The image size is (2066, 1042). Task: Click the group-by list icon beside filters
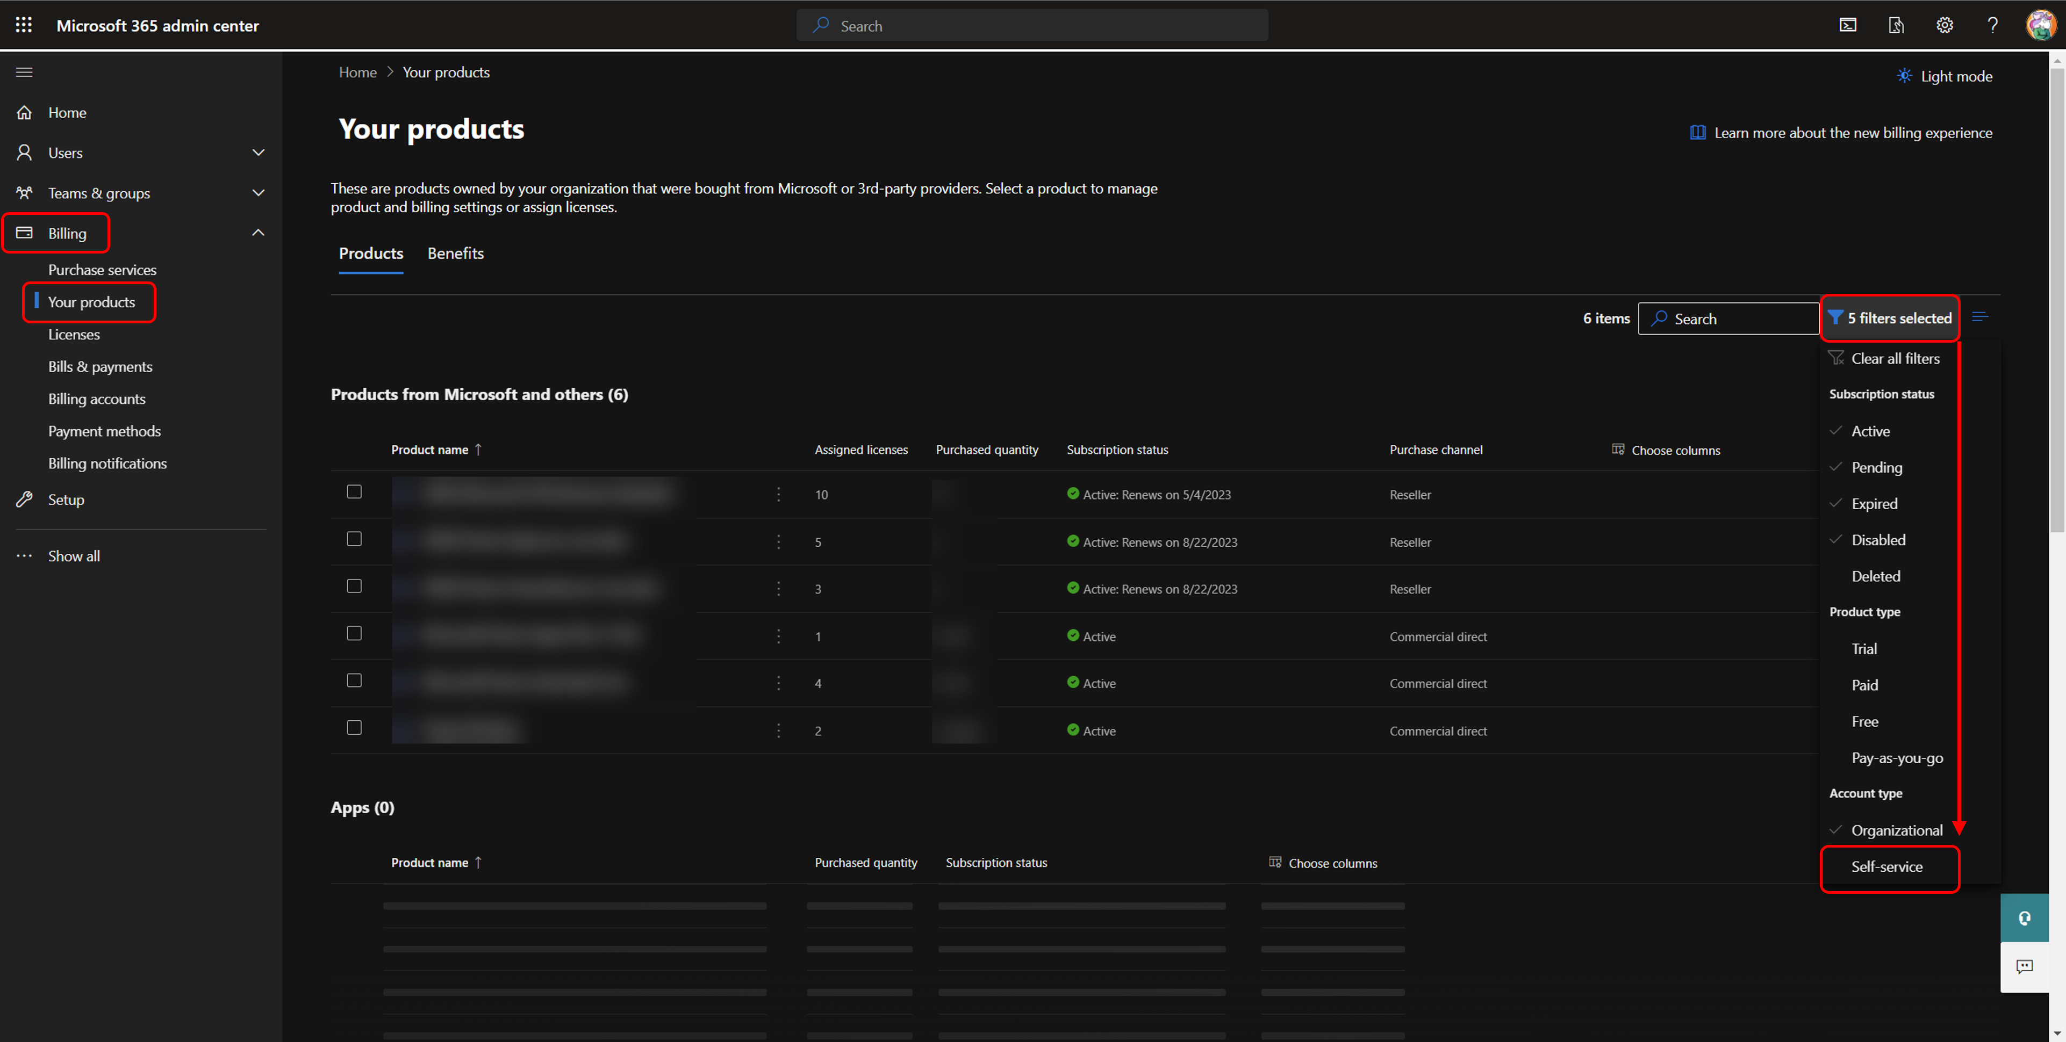(x=1980, y=317)
